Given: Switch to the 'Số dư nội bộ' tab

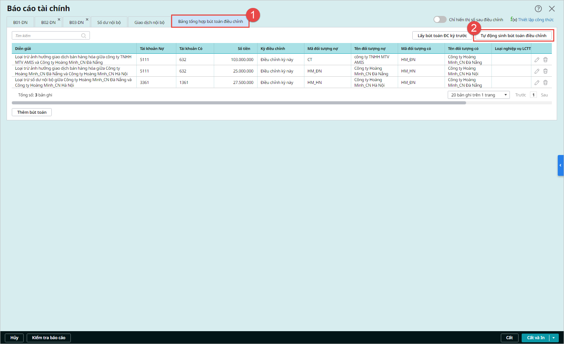Looking at the screenshot, I should (109, 23).
